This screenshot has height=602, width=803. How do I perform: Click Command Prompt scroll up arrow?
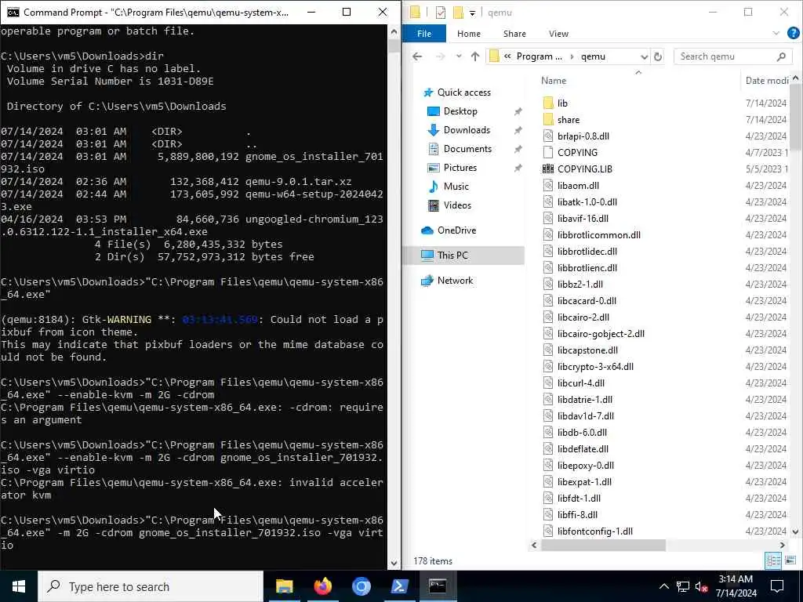point(394,31)
